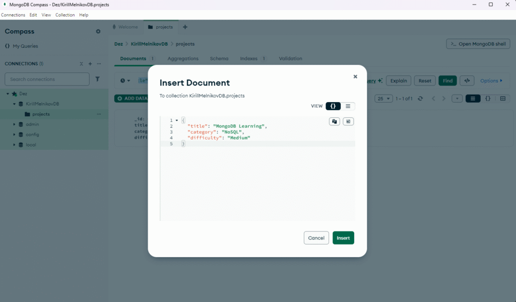
Task: Copy the document JSON in editor
Action: pos(335,122)
